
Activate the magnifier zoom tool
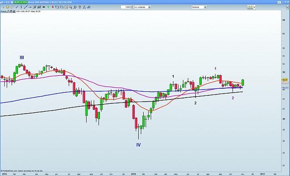click(x=70, y=7)
